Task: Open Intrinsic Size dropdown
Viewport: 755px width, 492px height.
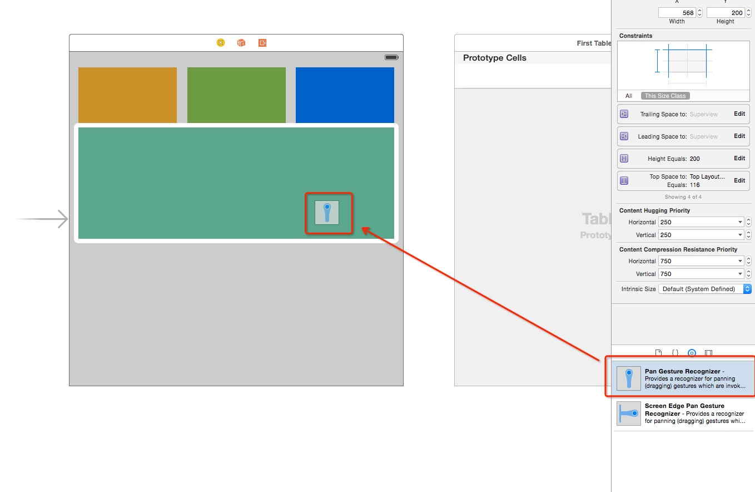Action: (704, 289)
